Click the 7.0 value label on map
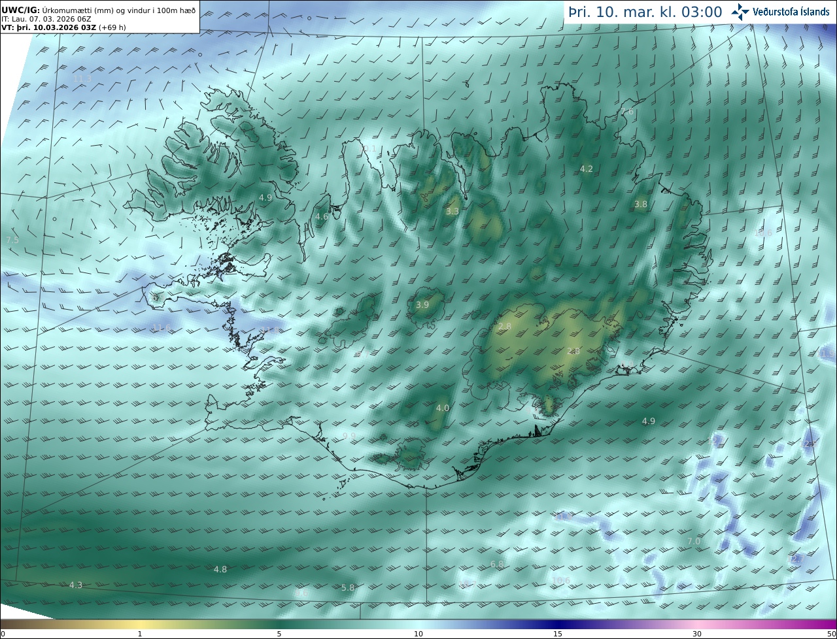The width and height of the screenshot is (837, 639). coord(694,542)
